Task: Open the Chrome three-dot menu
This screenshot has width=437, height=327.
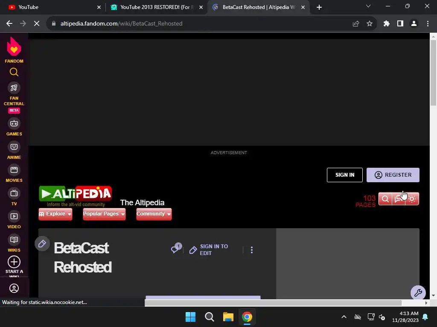Action: [428, 24]
